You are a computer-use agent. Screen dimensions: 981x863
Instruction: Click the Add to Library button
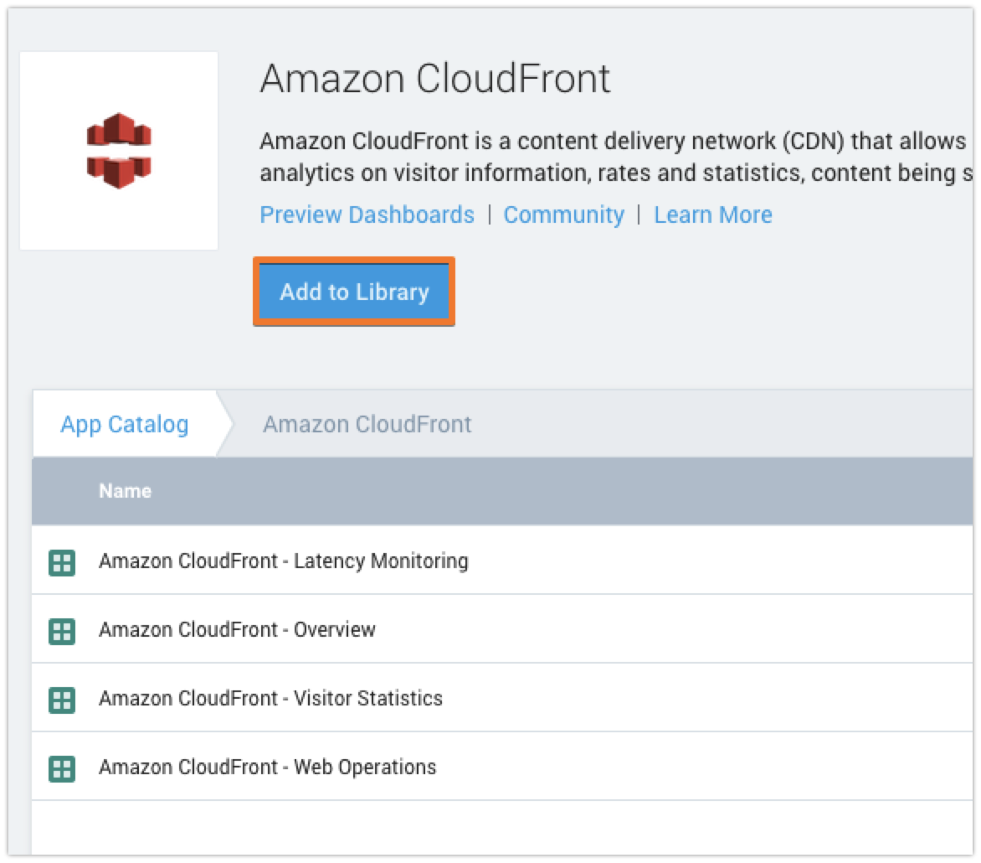tap(353, 292)
